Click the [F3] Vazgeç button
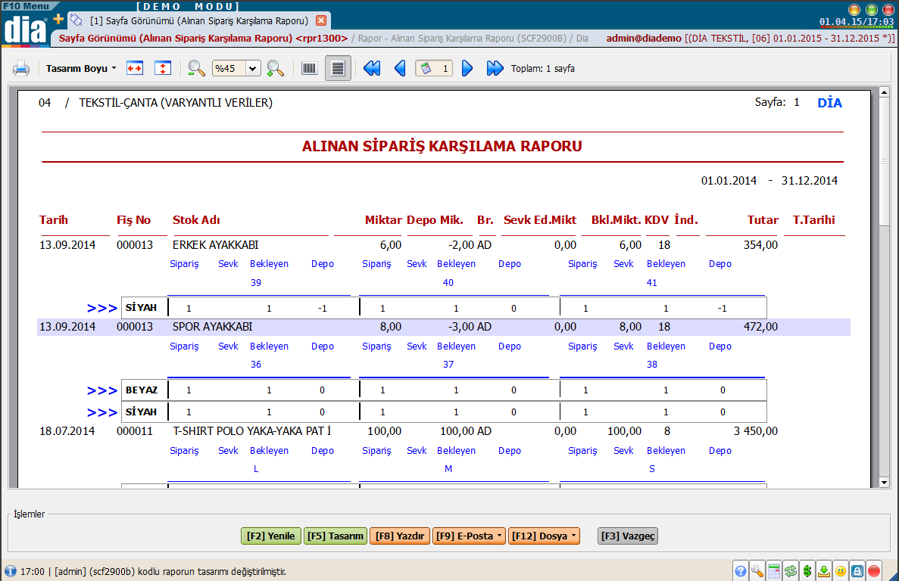The height and width of the screenshot is (581, 899). [628, 536]
